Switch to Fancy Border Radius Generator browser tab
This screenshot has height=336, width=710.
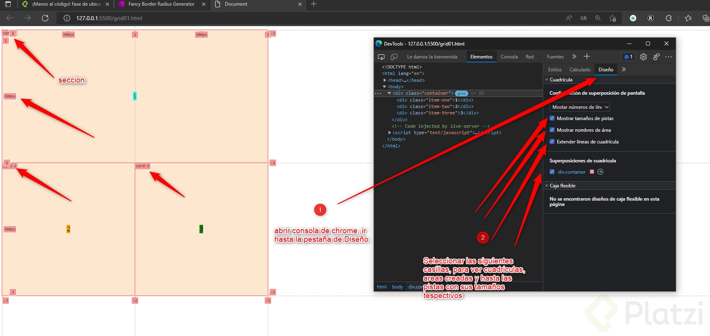point(162,4)
